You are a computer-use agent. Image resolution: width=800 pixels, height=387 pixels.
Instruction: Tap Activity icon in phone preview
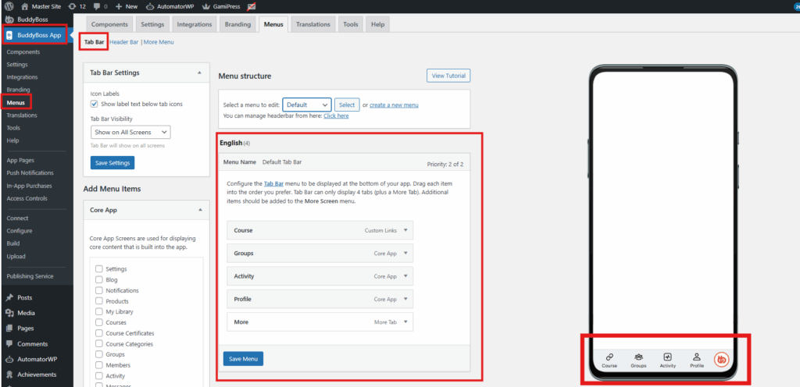pos(668,357)
